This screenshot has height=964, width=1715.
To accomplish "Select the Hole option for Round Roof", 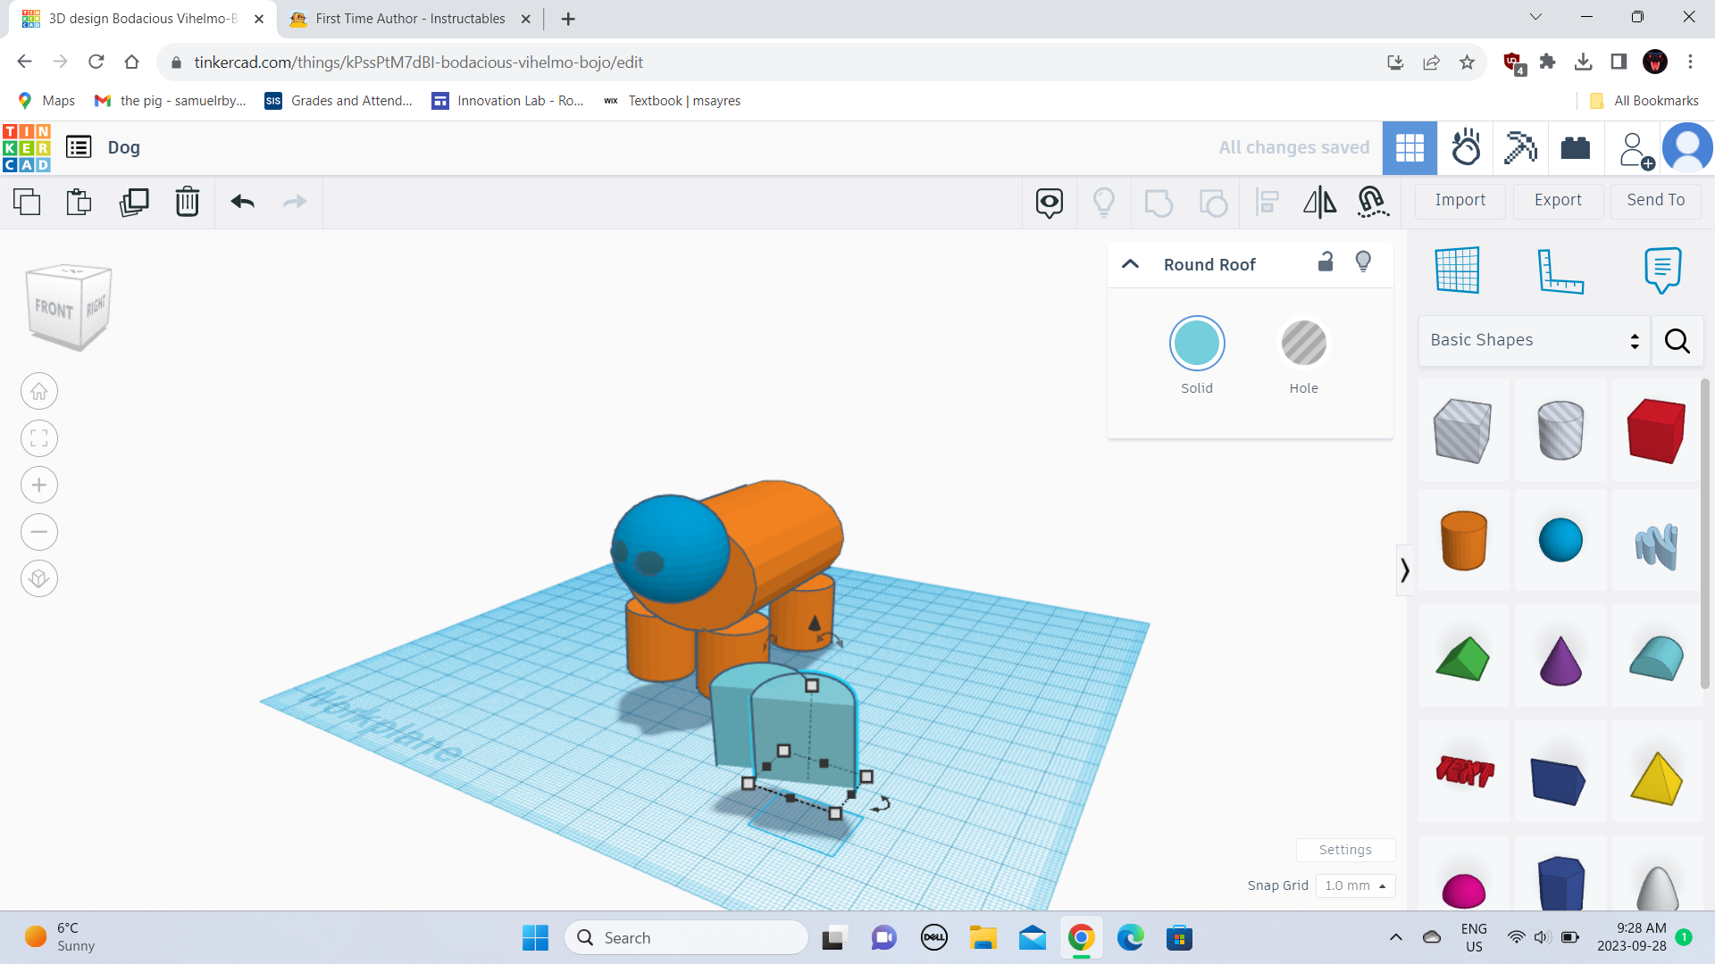I will pos(1303,343).
